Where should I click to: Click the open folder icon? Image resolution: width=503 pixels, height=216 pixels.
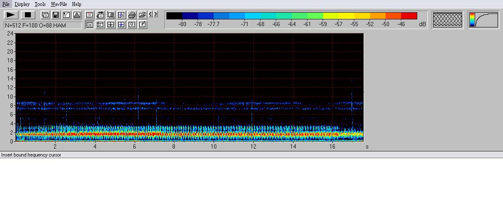click(x=142, y=15)
